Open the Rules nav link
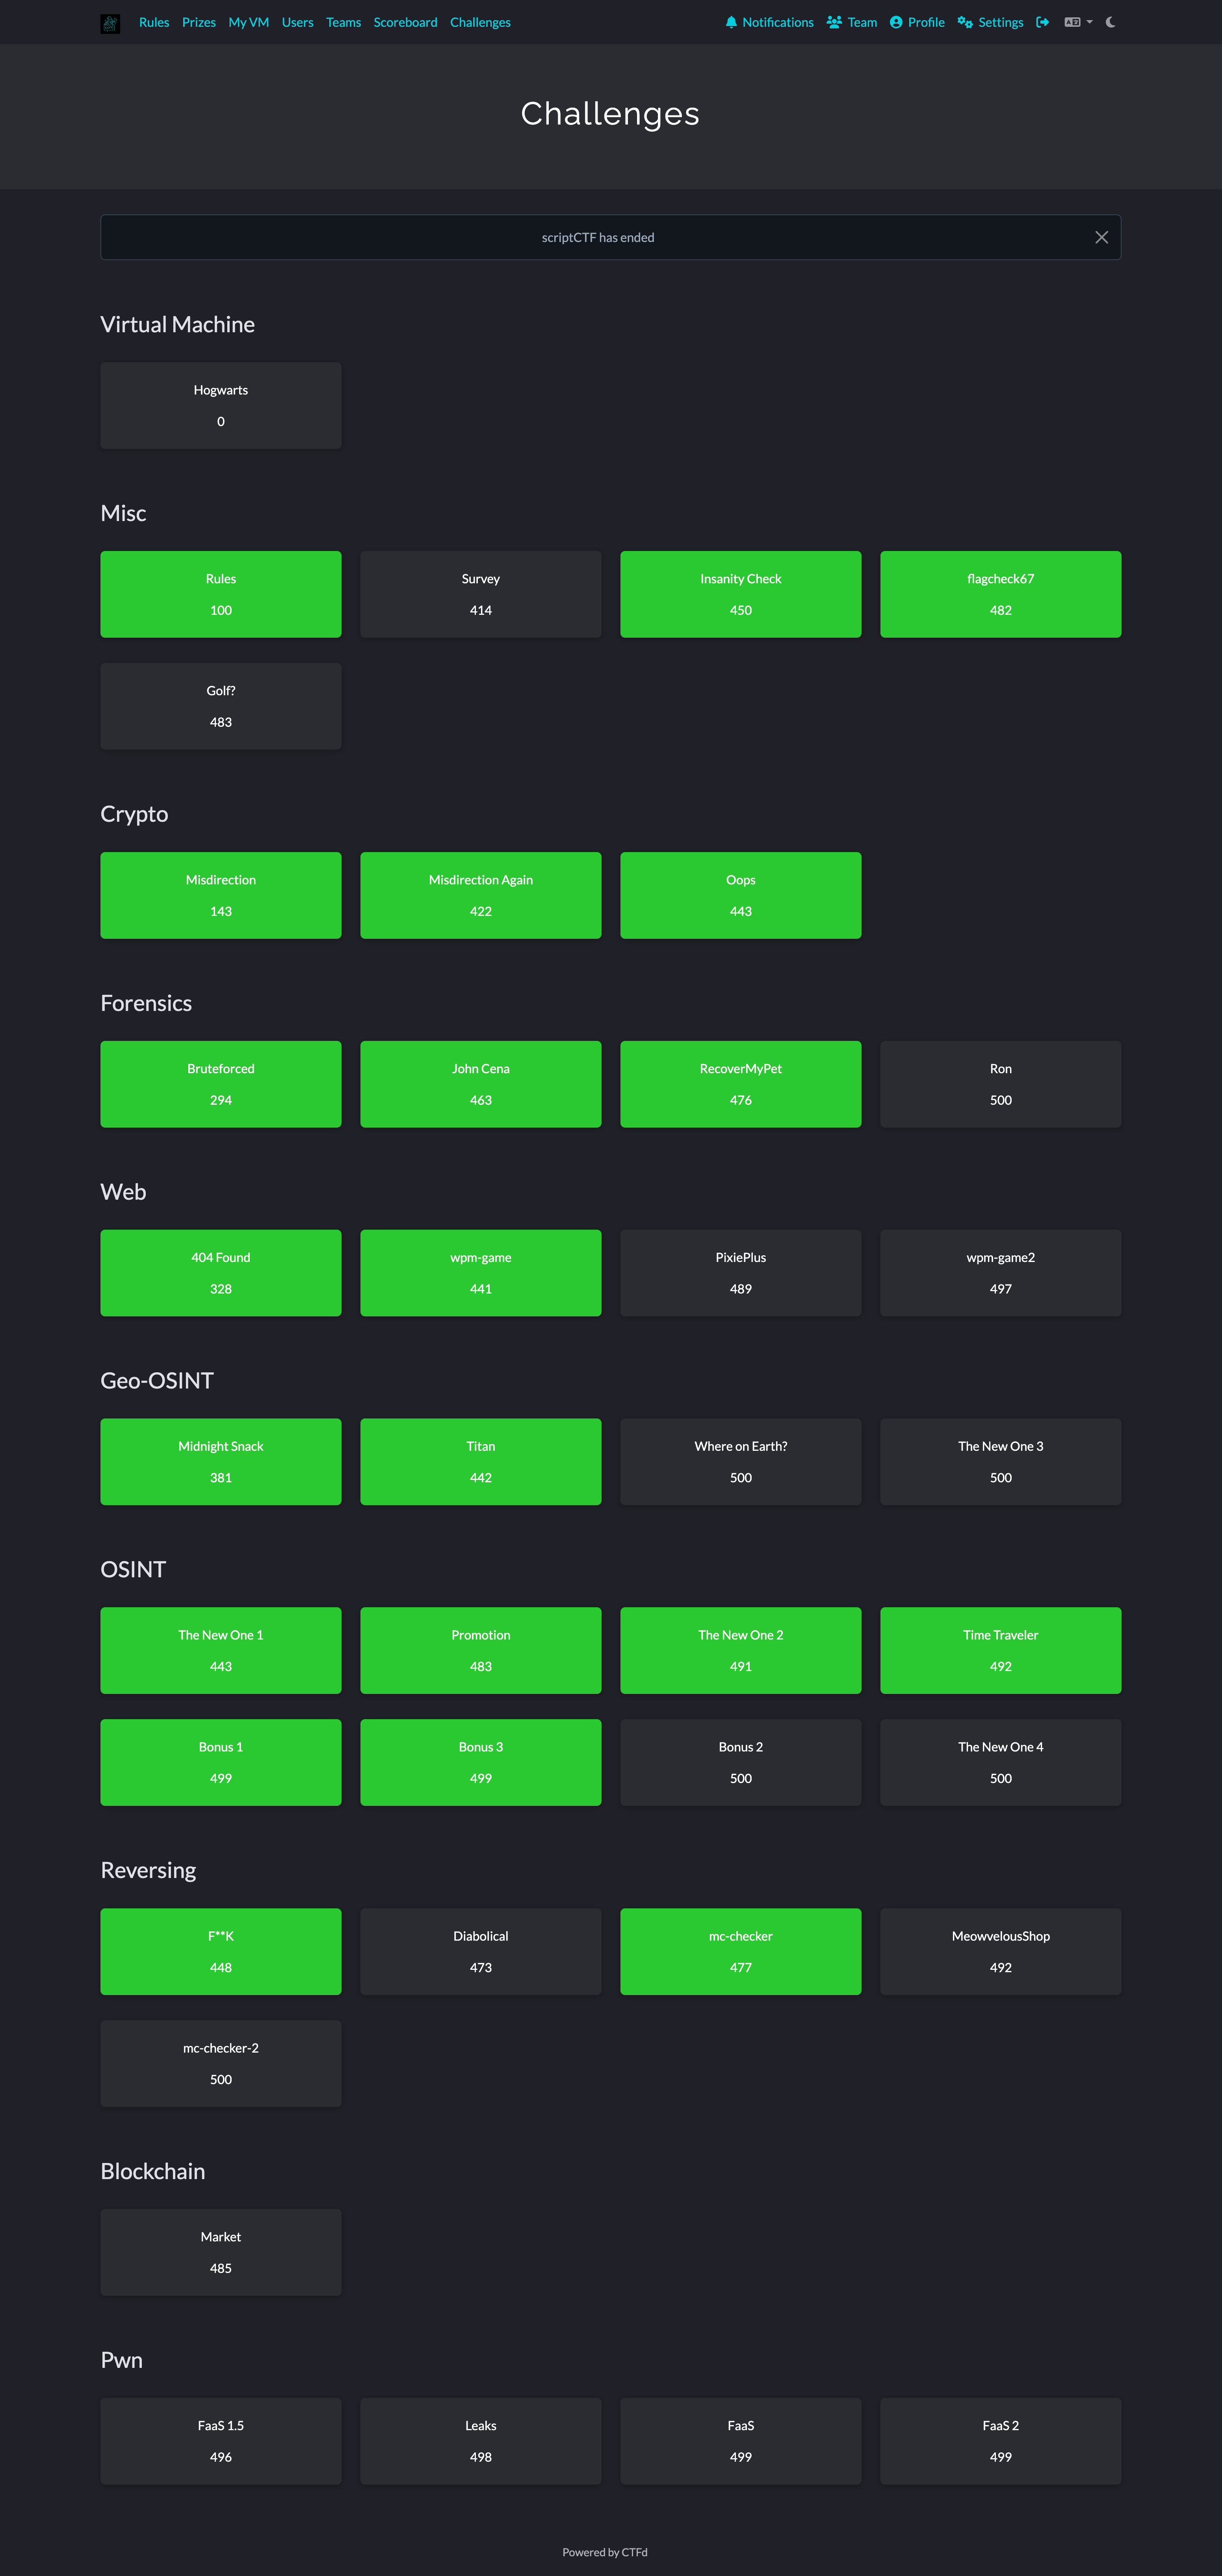Image resolution: width=1222 pixels, height=2576 pixels. pyautogui.click(x=154, y=22)
